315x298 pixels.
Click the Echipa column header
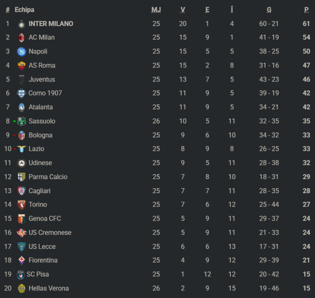(24, 10)
